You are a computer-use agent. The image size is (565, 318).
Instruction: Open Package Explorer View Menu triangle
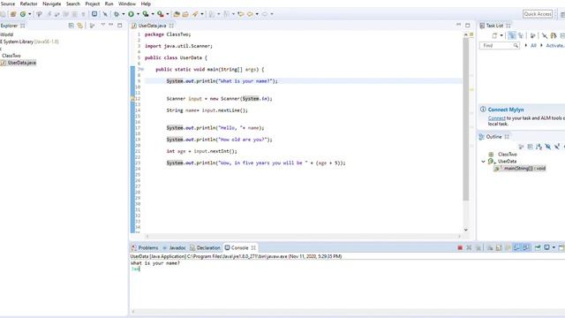click(102, 25)
